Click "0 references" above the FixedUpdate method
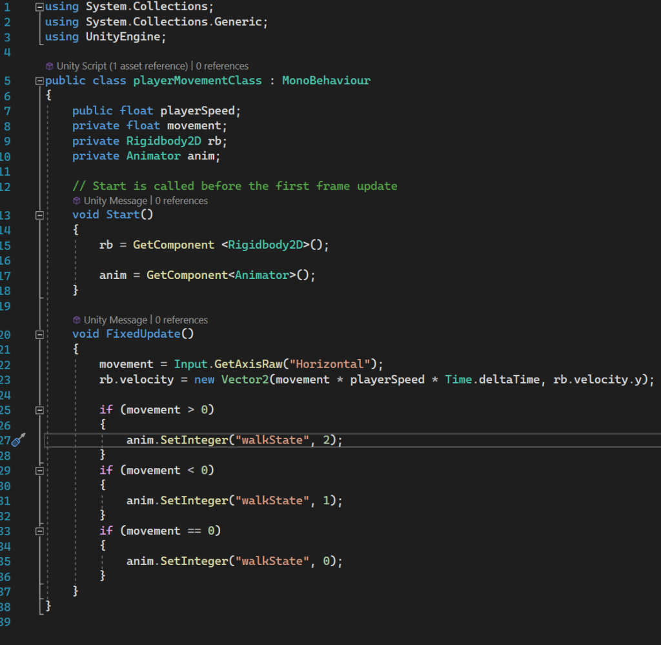This screenshot has width=661, height=645. pos(181,320)
